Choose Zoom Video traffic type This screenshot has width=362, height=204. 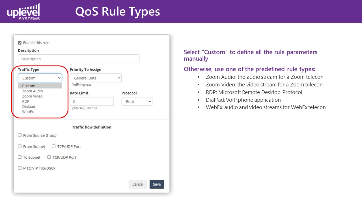tap(32, 96)
